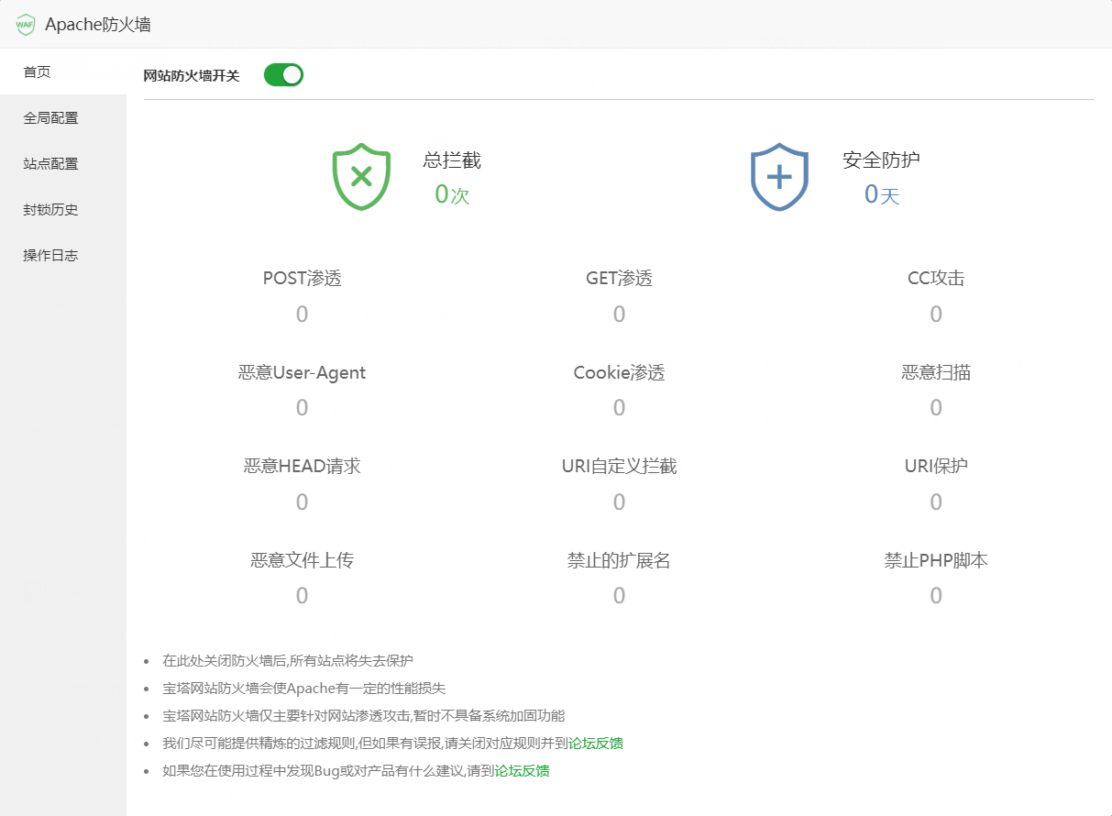
Task: Open the 首页 tab
Action: click(x=63, y=72)
